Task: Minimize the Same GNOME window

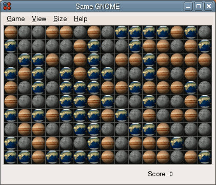Action: coord(188,6)
